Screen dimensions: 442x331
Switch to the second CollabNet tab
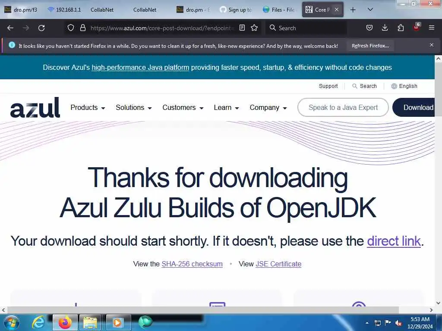pos(145,10)
